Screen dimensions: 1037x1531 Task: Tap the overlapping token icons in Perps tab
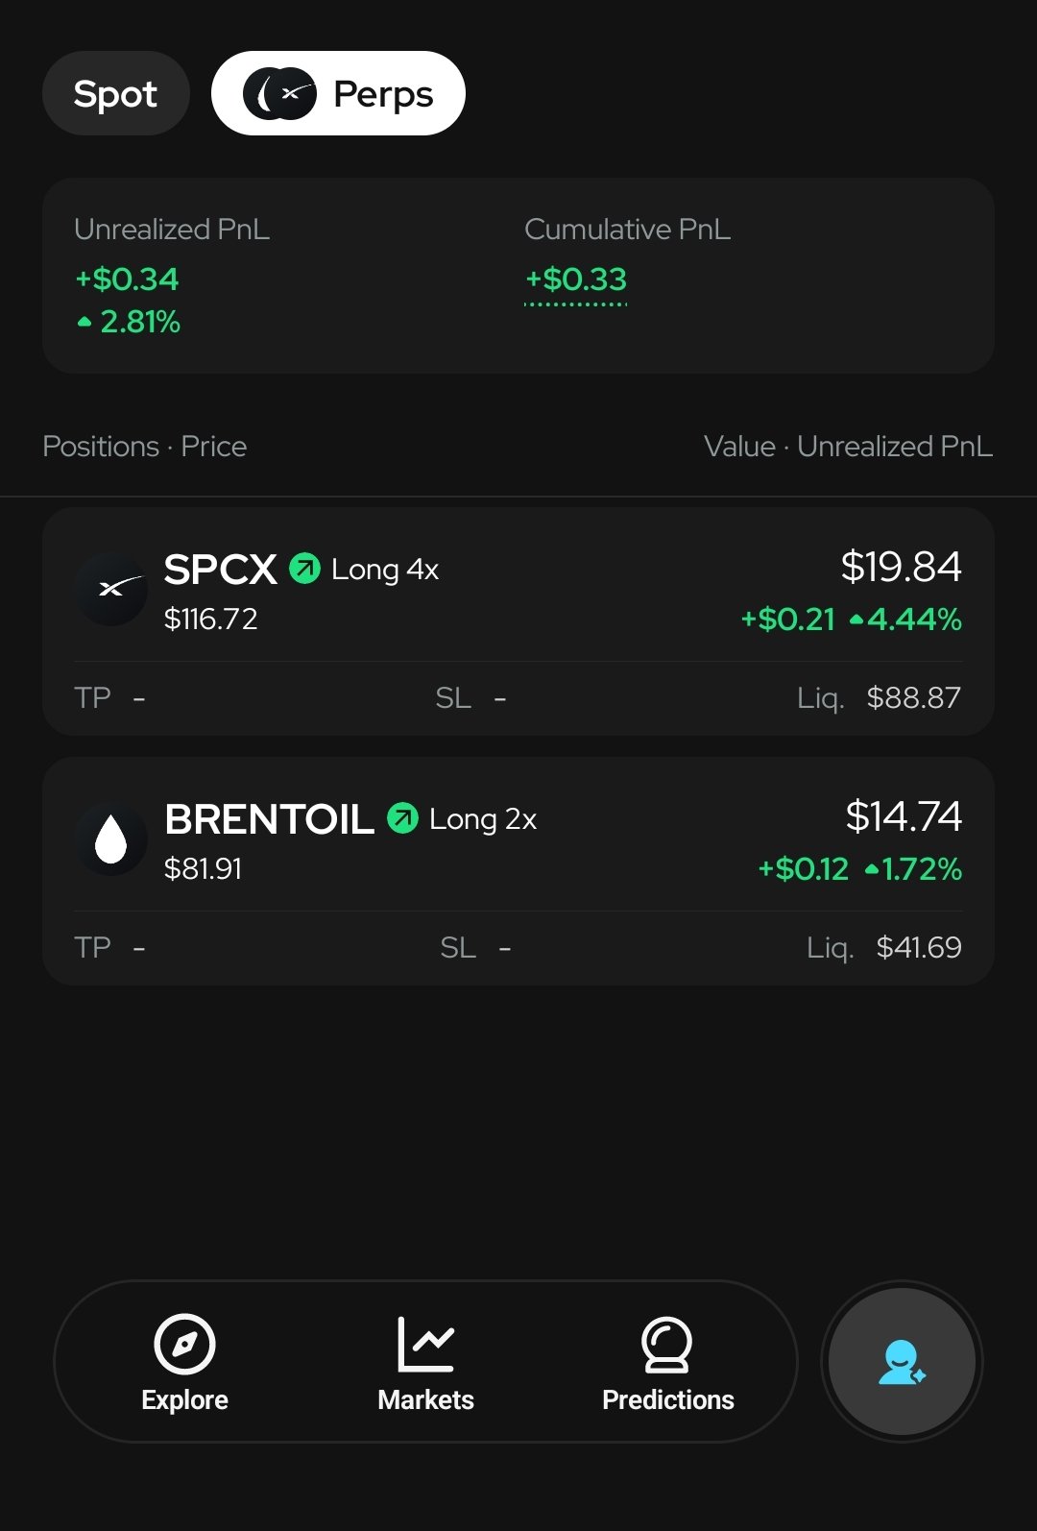coord(279,93)
